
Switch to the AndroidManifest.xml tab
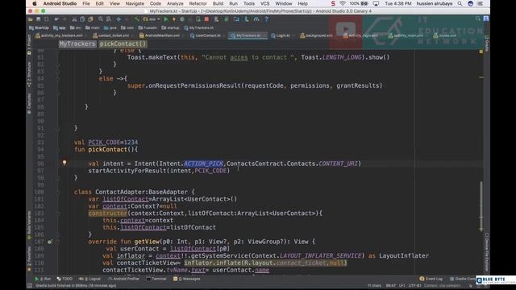(162, 35)
